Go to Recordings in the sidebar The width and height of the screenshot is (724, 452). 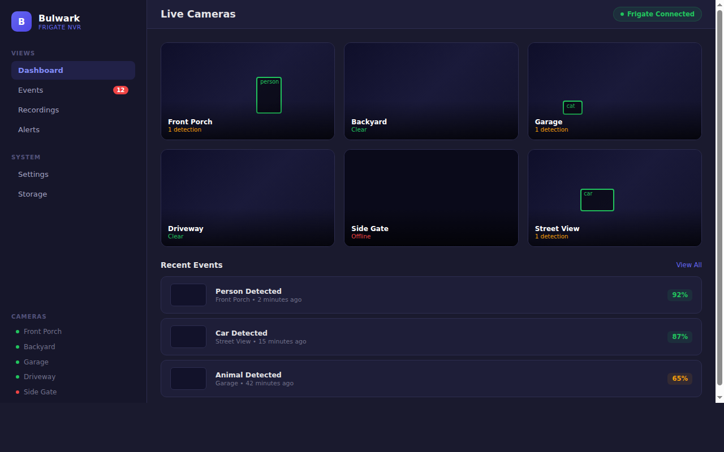38,110
